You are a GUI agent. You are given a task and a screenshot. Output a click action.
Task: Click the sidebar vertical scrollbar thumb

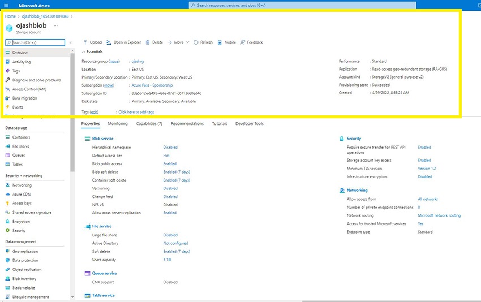[72, 112]
